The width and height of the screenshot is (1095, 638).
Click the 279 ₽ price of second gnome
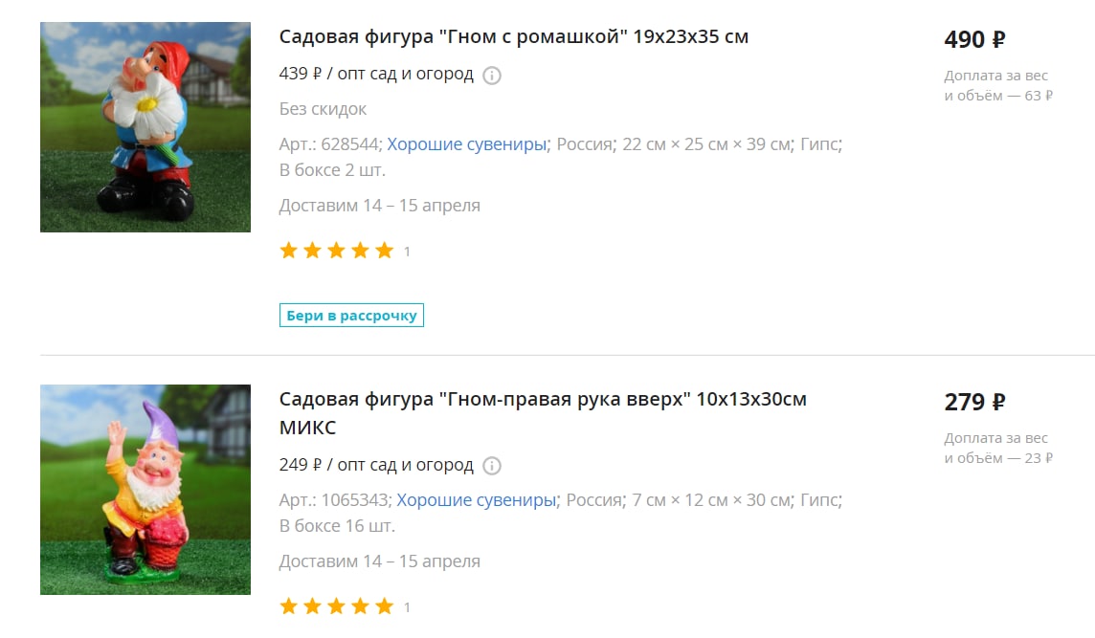click(x=974, y=402)
